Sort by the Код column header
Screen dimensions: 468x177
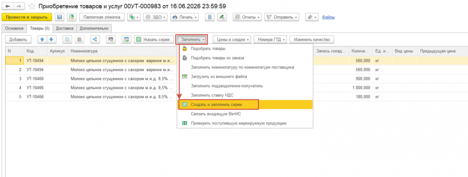[36, 51]
